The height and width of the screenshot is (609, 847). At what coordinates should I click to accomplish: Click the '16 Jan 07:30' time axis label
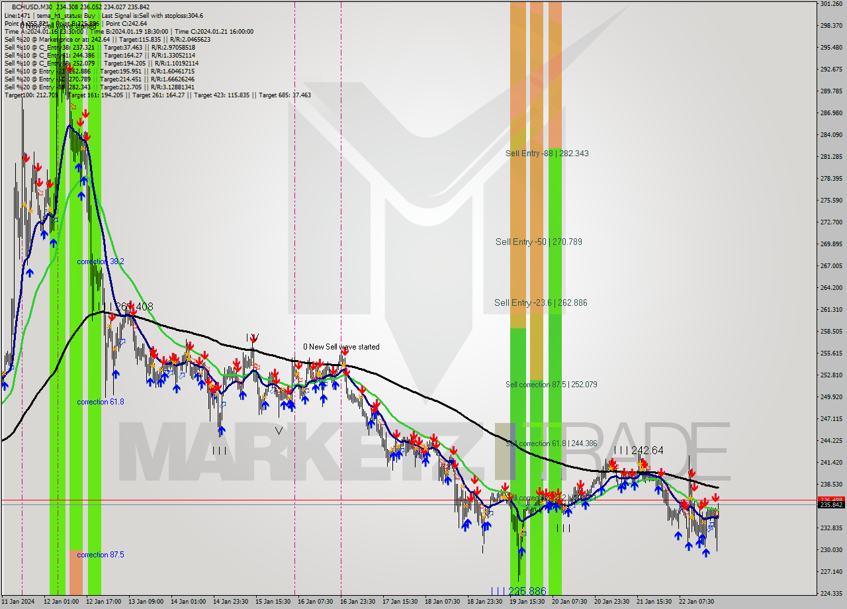315,602
